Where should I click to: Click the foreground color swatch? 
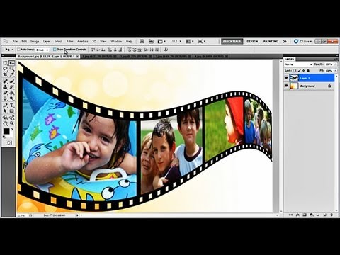click(6, 131)
